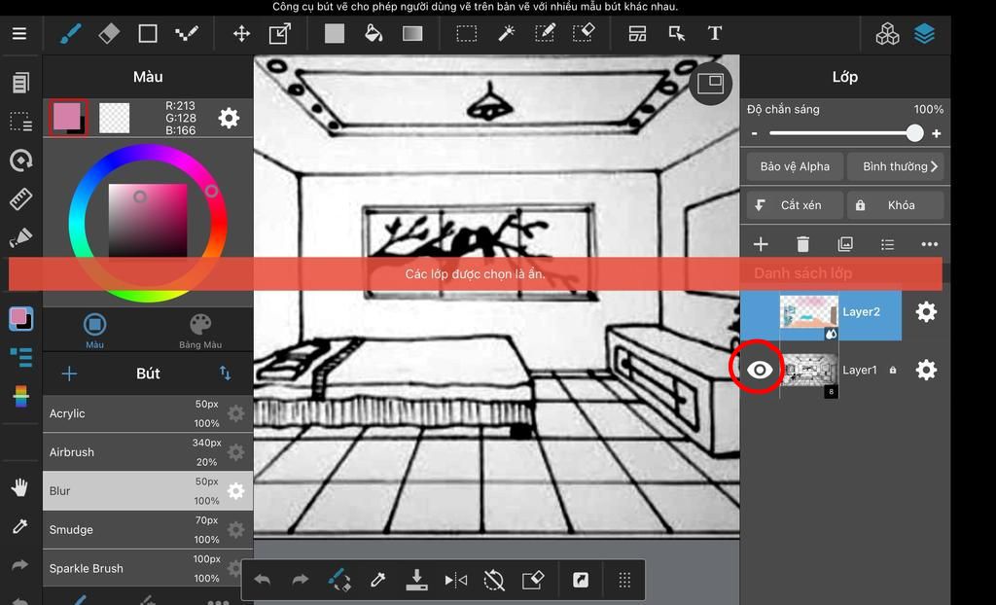
Task: Select the rectangular Selection tool
Action: pos(466,34)
